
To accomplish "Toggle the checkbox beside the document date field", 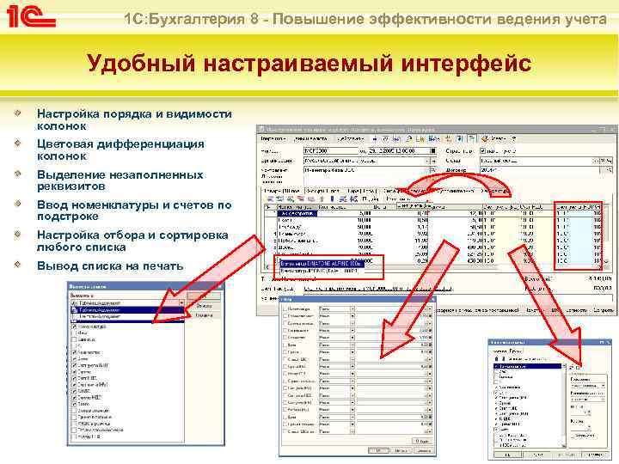I will tap(482, 150).
